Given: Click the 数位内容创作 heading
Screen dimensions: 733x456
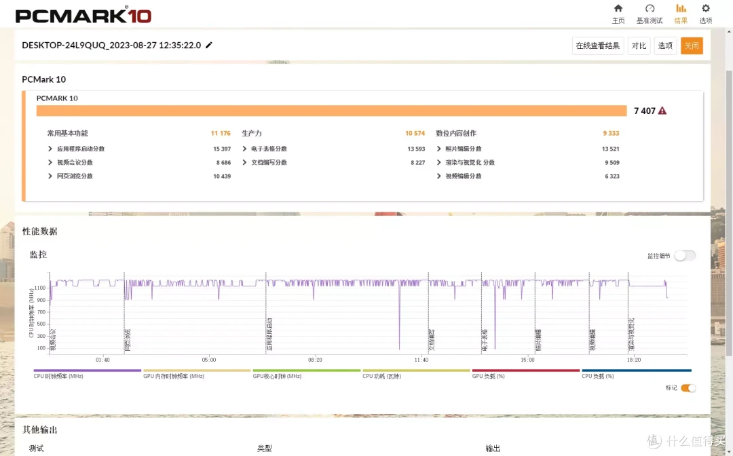Looking at the screenshot, I should pyautogui.click(x=456, y=133).
